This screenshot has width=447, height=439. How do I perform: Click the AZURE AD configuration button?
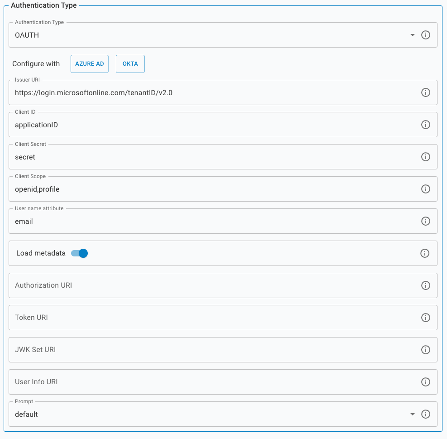(89, 63)
